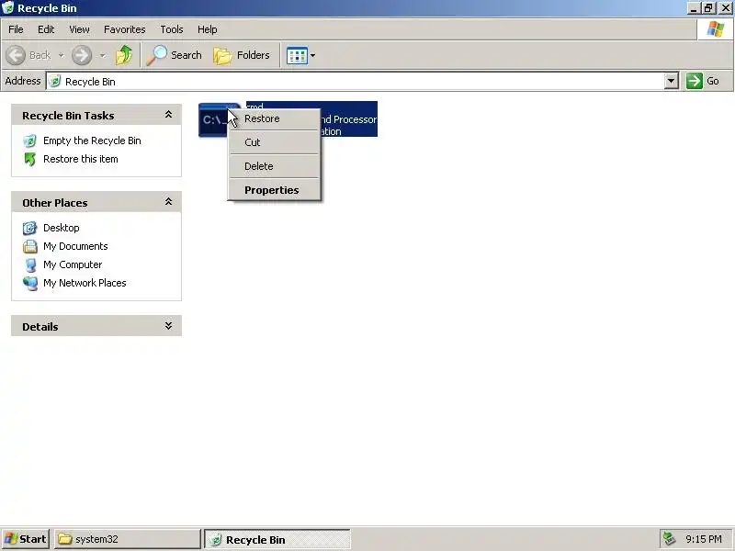
Task: Click Restore this item link
Action: tap(81, 159)
